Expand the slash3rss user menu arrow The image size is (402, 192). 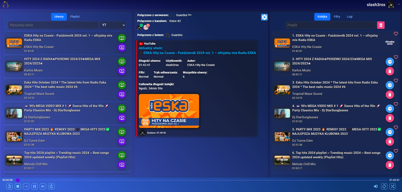pos(399,4)
